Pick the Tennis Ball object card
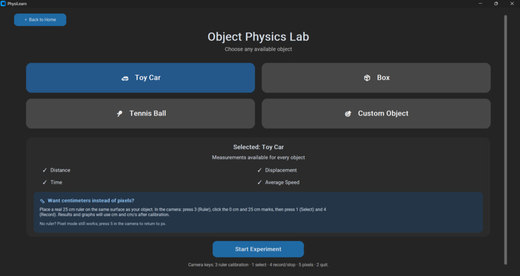Screen dimensions: 520x276 click(141, 113)
